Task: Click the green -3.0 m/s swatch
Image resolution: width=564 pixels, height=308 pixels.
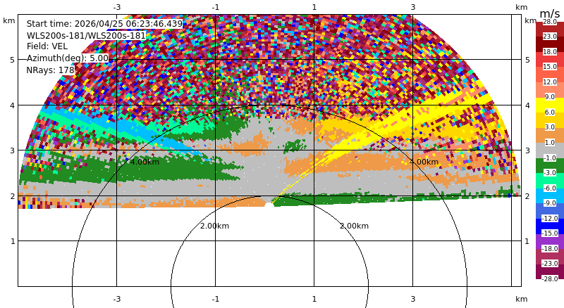Action: pos(550,165)
